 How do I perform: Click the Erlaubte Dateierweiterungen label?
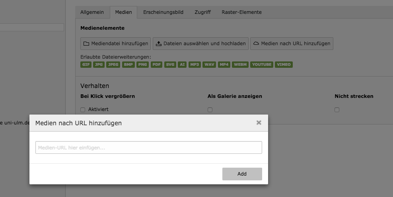point(116,57)
